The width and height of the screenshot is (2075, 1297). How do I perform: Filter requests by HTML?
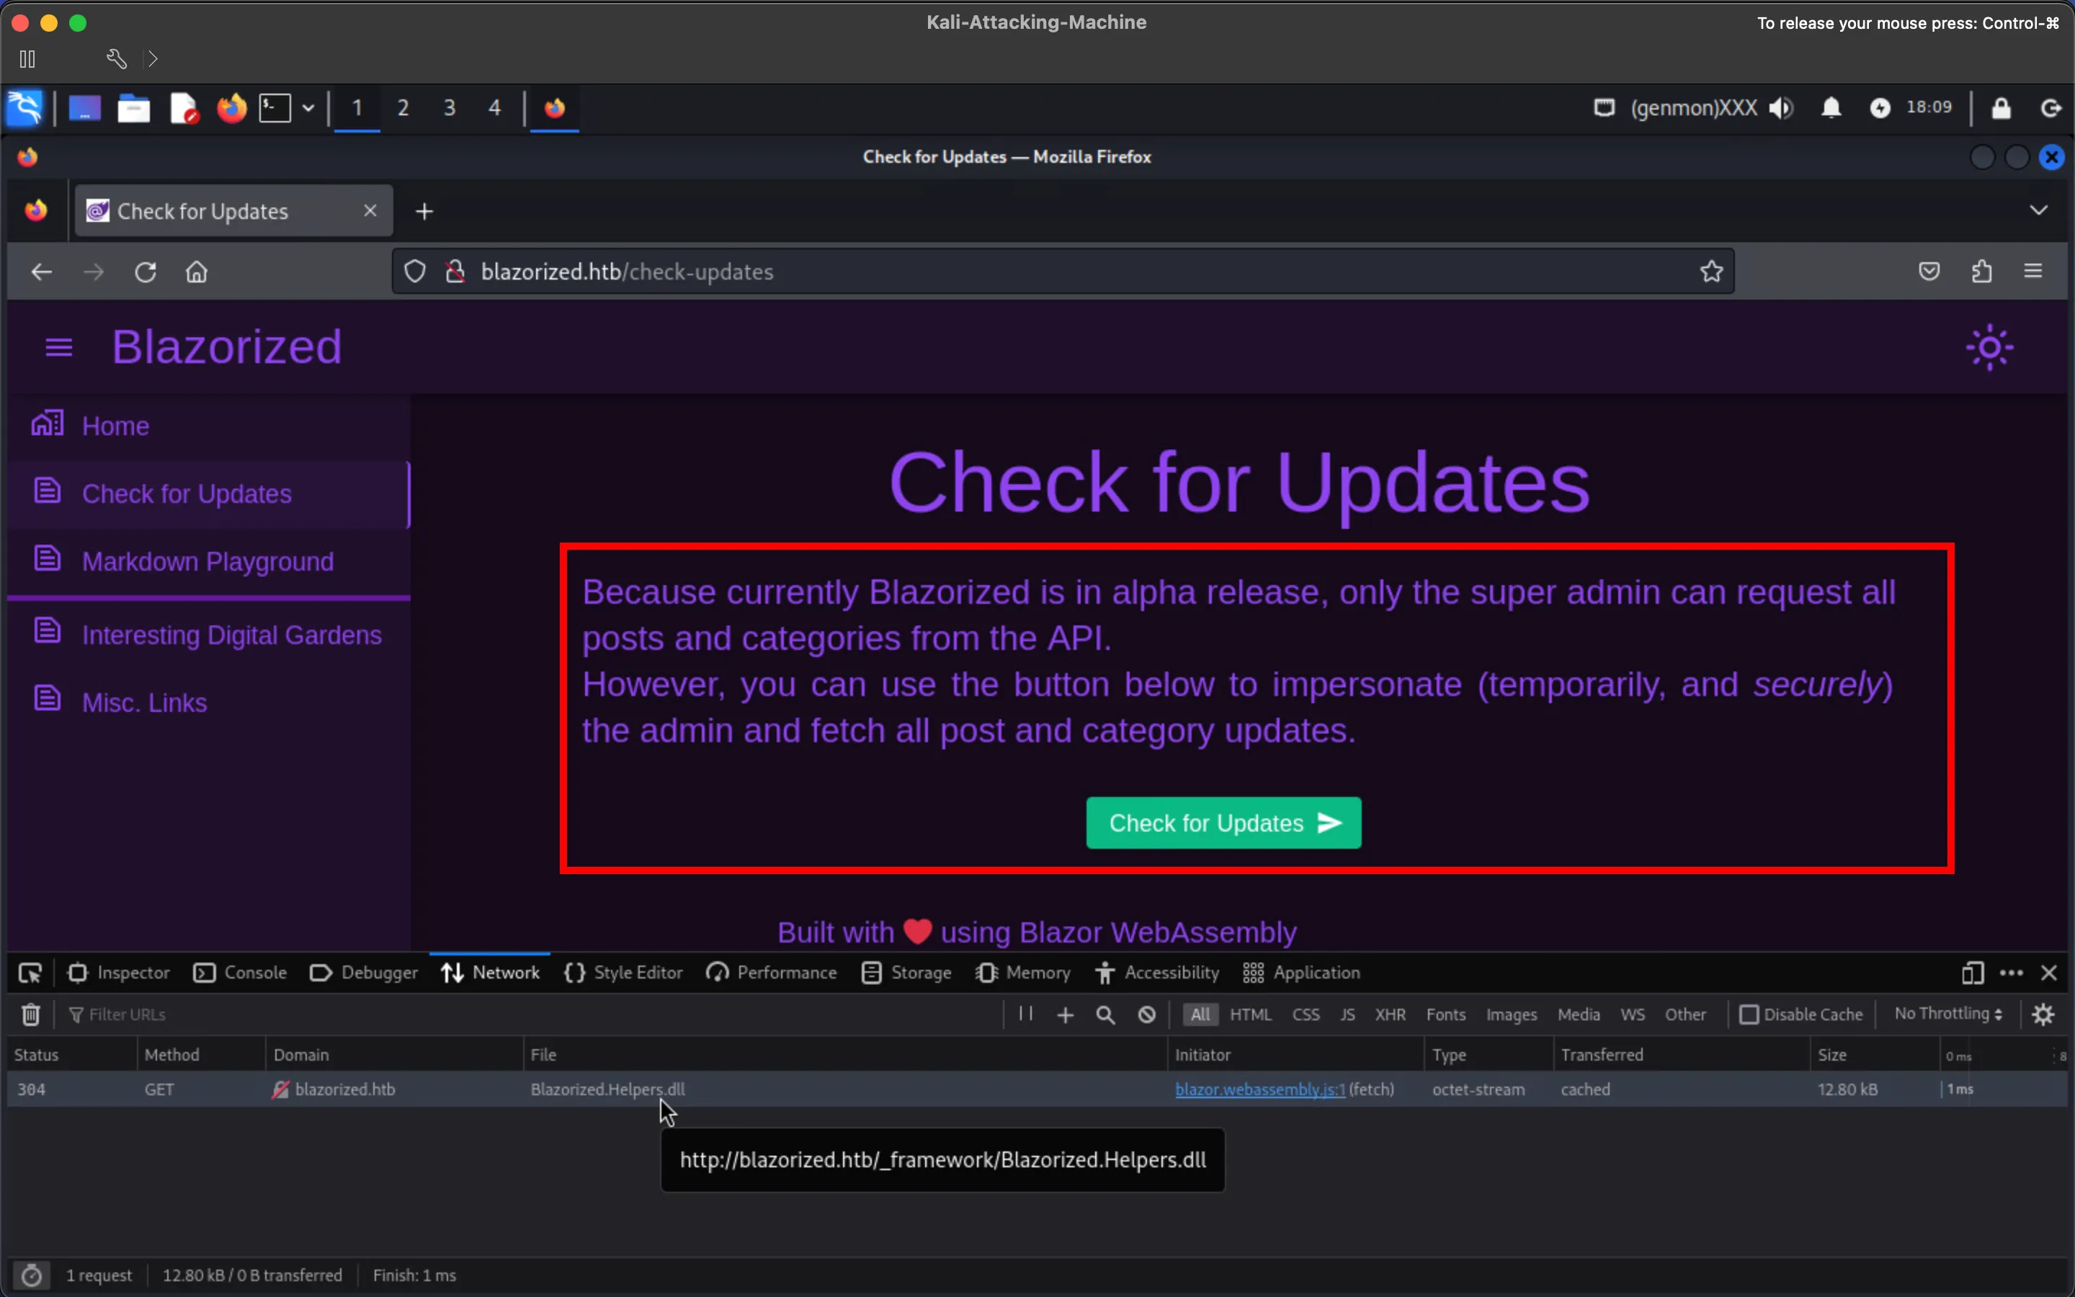coord(1250,1015)
